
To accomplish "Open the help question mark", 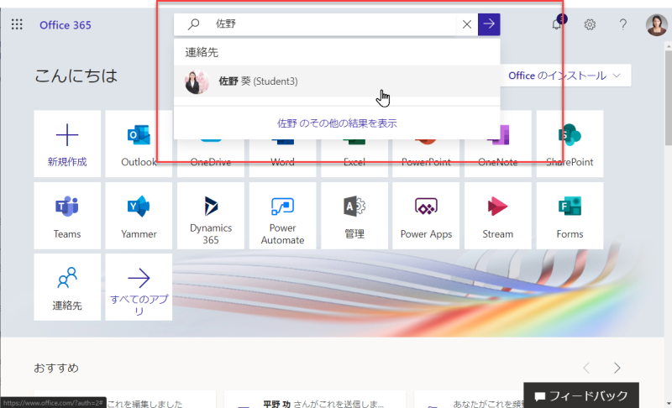I will pos(622,24).
